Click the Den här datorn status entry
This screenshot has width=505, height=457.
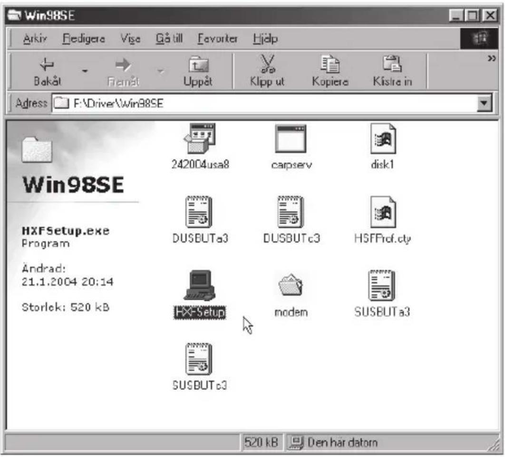(x=334, y=442)
